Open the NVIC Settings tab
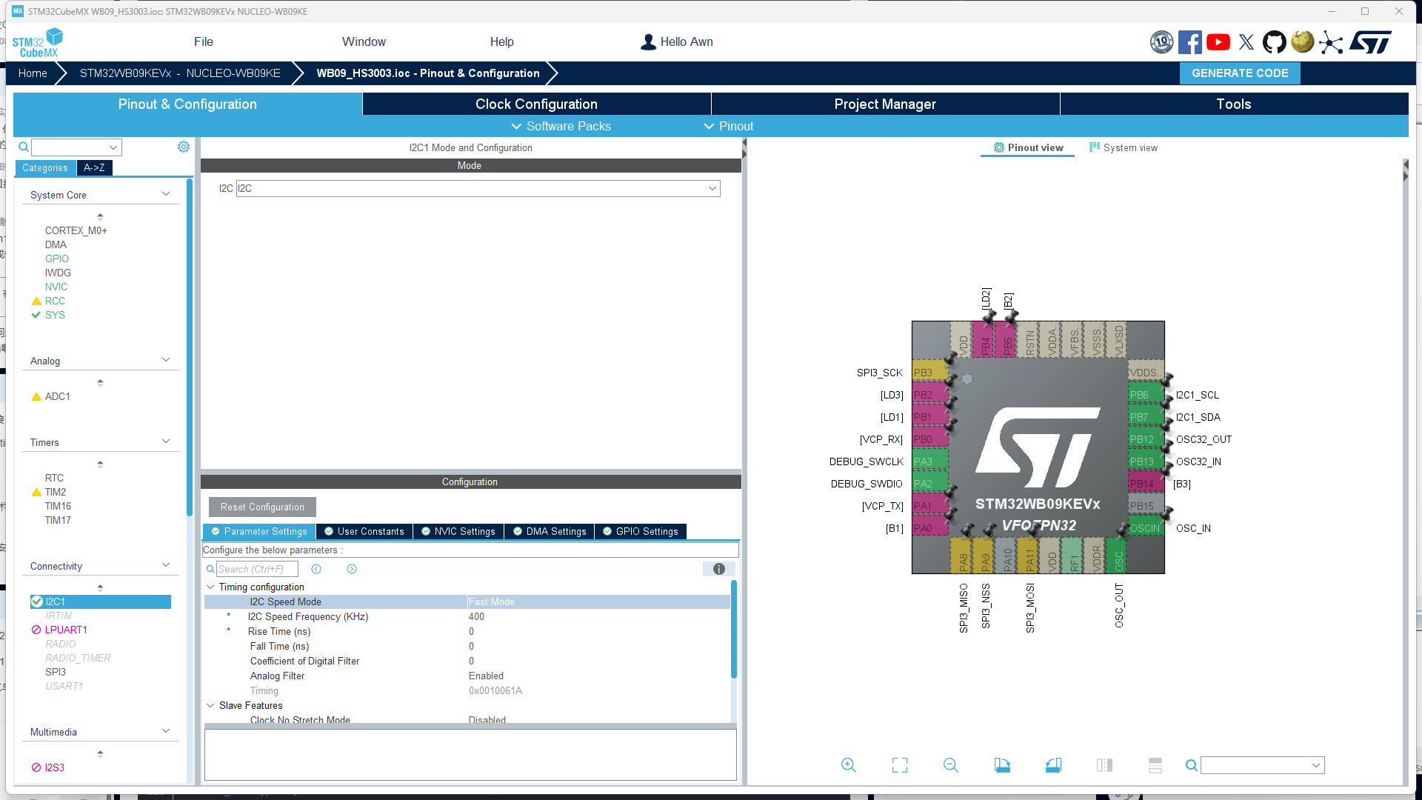The width and height of the screenshot is (1422, 800). (458, 532)
